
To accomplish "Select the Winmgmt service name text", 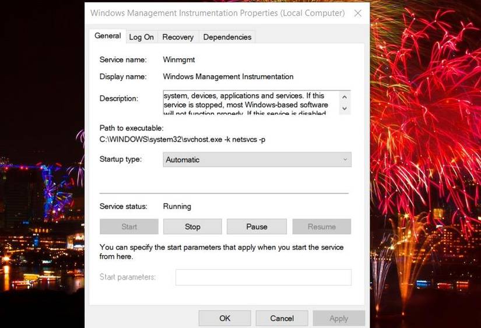I will click(179, 60).
